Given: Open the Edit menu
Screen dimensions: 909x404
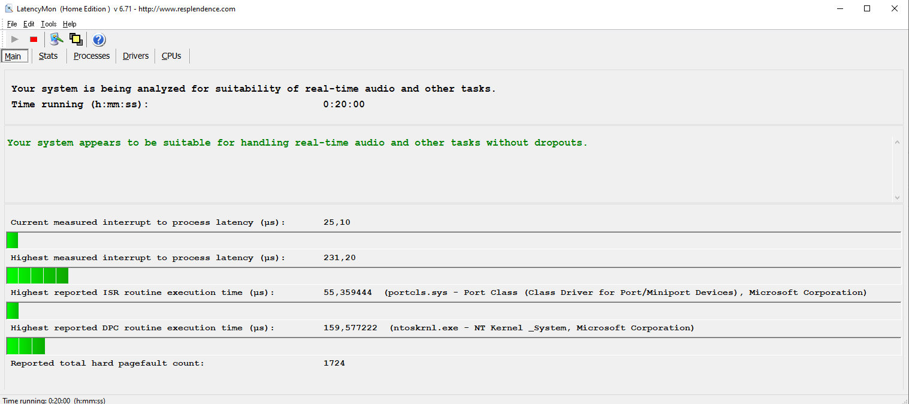Looking at the screenshot, I should pos(28,23).
